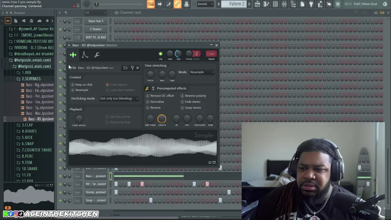This screenshot has height=220, width=391.
Task: Open the Envelope/instrument settings tab icon
Action: (x=85, y=55)
